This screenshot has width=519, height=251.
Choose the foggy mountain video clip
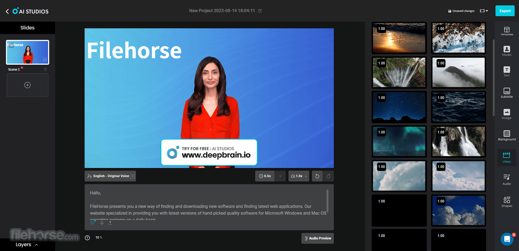[459, 72]
